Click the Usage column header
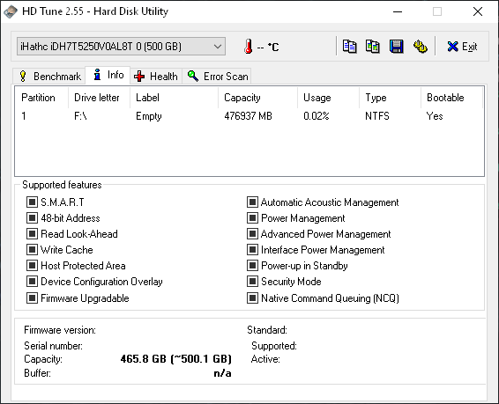Image resolution: width=499 pixels, height=404 pixels. 328,98
